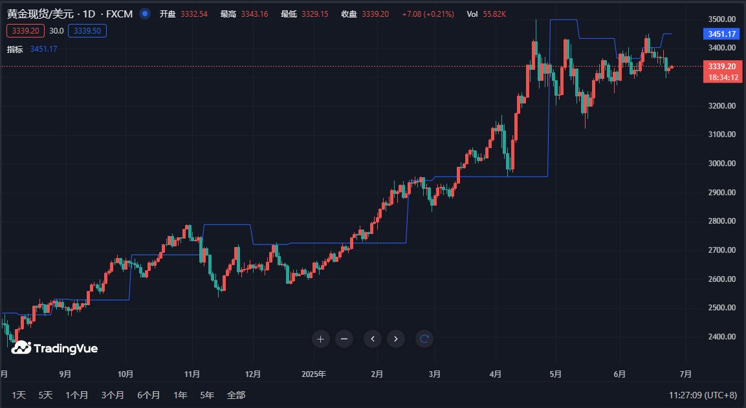Image resolution: width=746 pixels, height=408 pixels.
Task: Show the 5年 time range
Action: tap(207, 395)
